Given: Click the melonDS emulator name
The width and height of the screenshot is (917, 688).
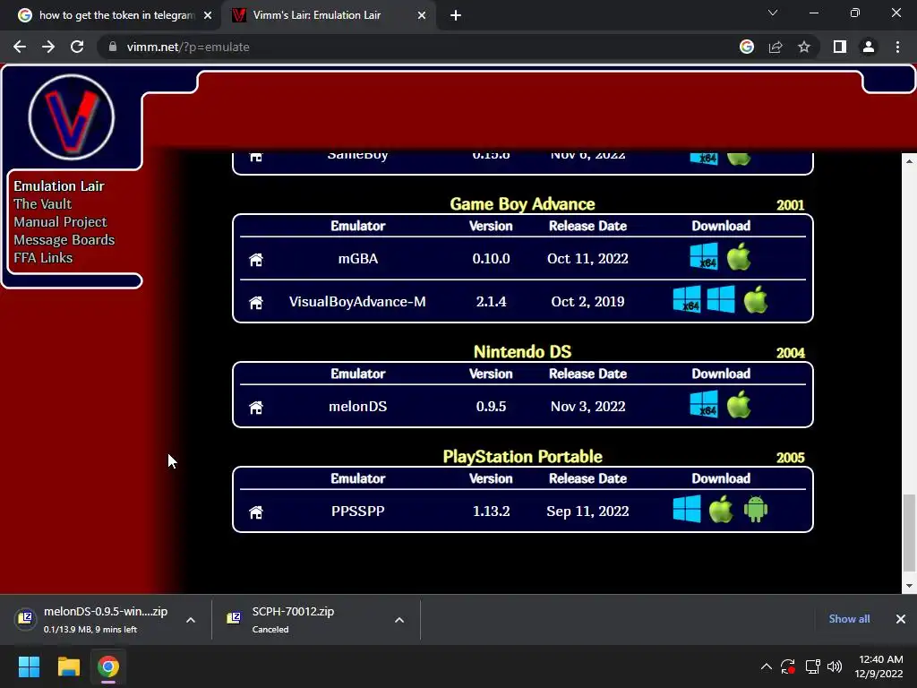Looking at the screenshot, I should coord(358,407).
